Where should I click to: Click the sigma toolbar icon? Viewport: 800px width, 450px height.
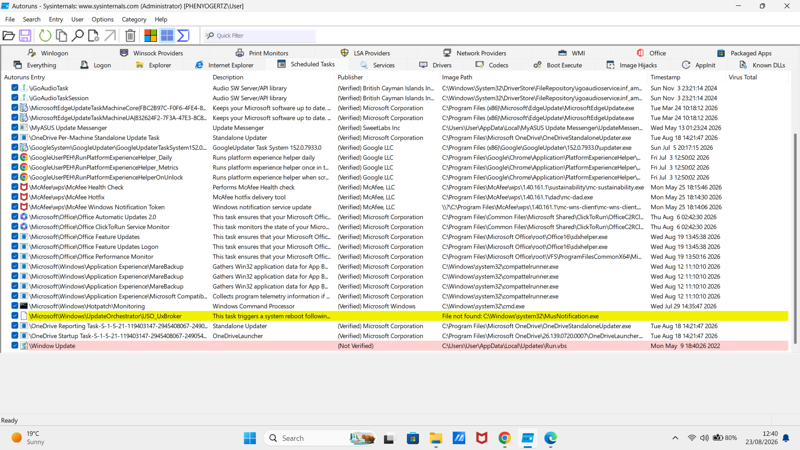point(183,36)
